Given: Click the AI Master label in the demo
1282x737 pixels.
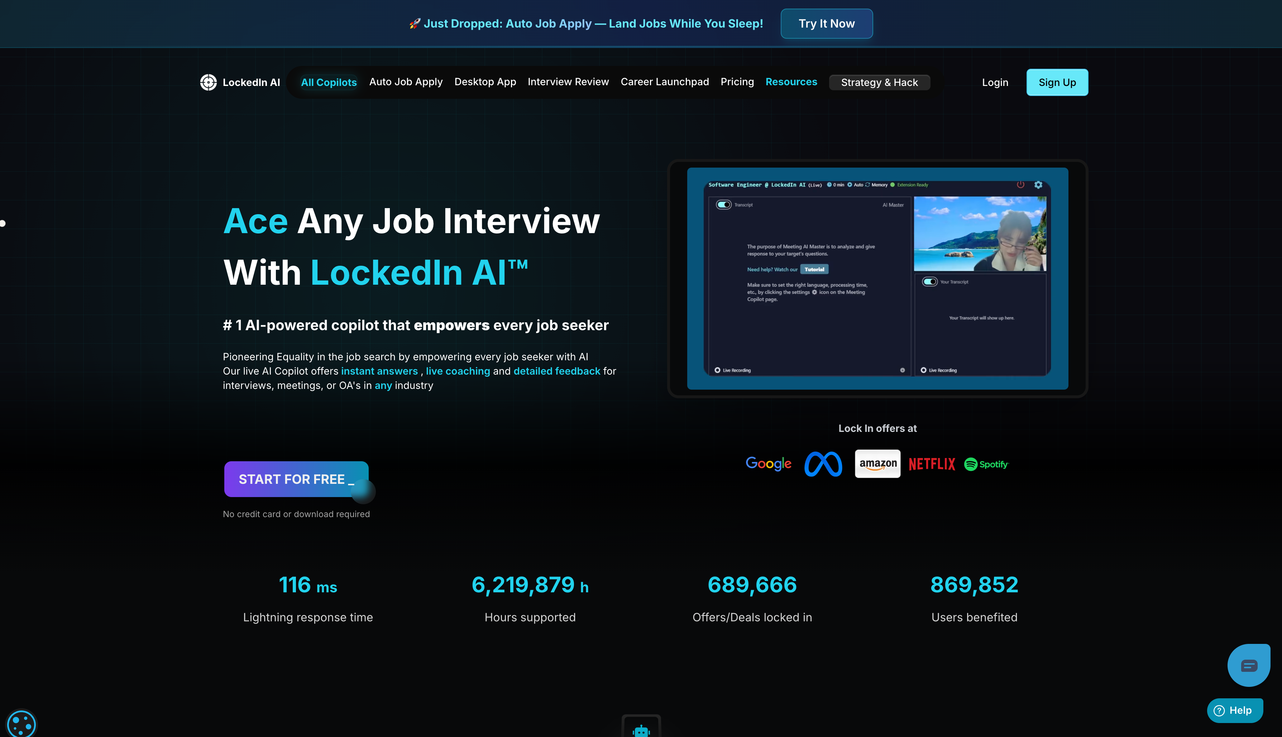Looking at the screenshot, I should pos(893,205).
